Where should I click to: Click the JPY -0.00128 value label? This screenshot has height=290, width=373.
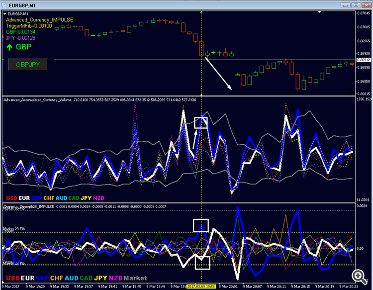(x=21, y=38)
